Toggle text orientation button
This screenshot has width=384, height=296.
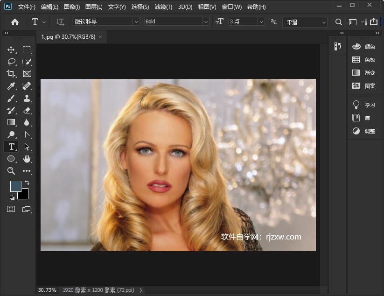(x=60, y=22)
